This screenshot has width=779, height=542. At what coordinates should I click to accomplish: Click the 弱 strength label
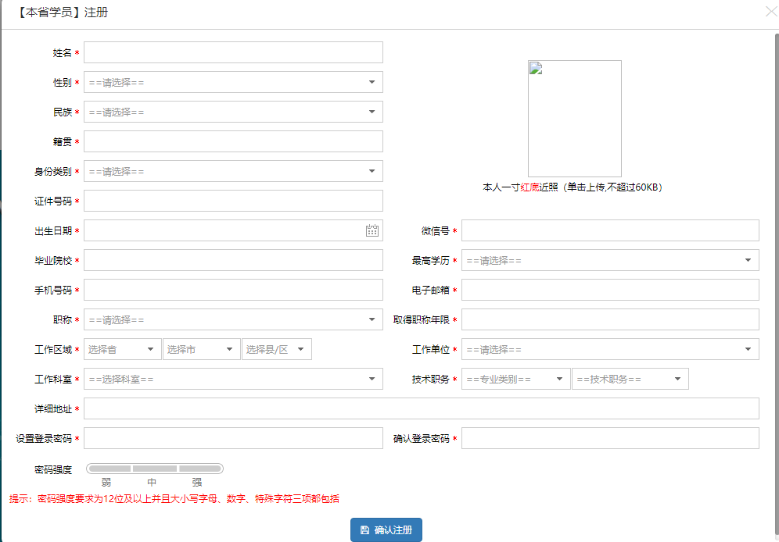[x=106, y=482]
